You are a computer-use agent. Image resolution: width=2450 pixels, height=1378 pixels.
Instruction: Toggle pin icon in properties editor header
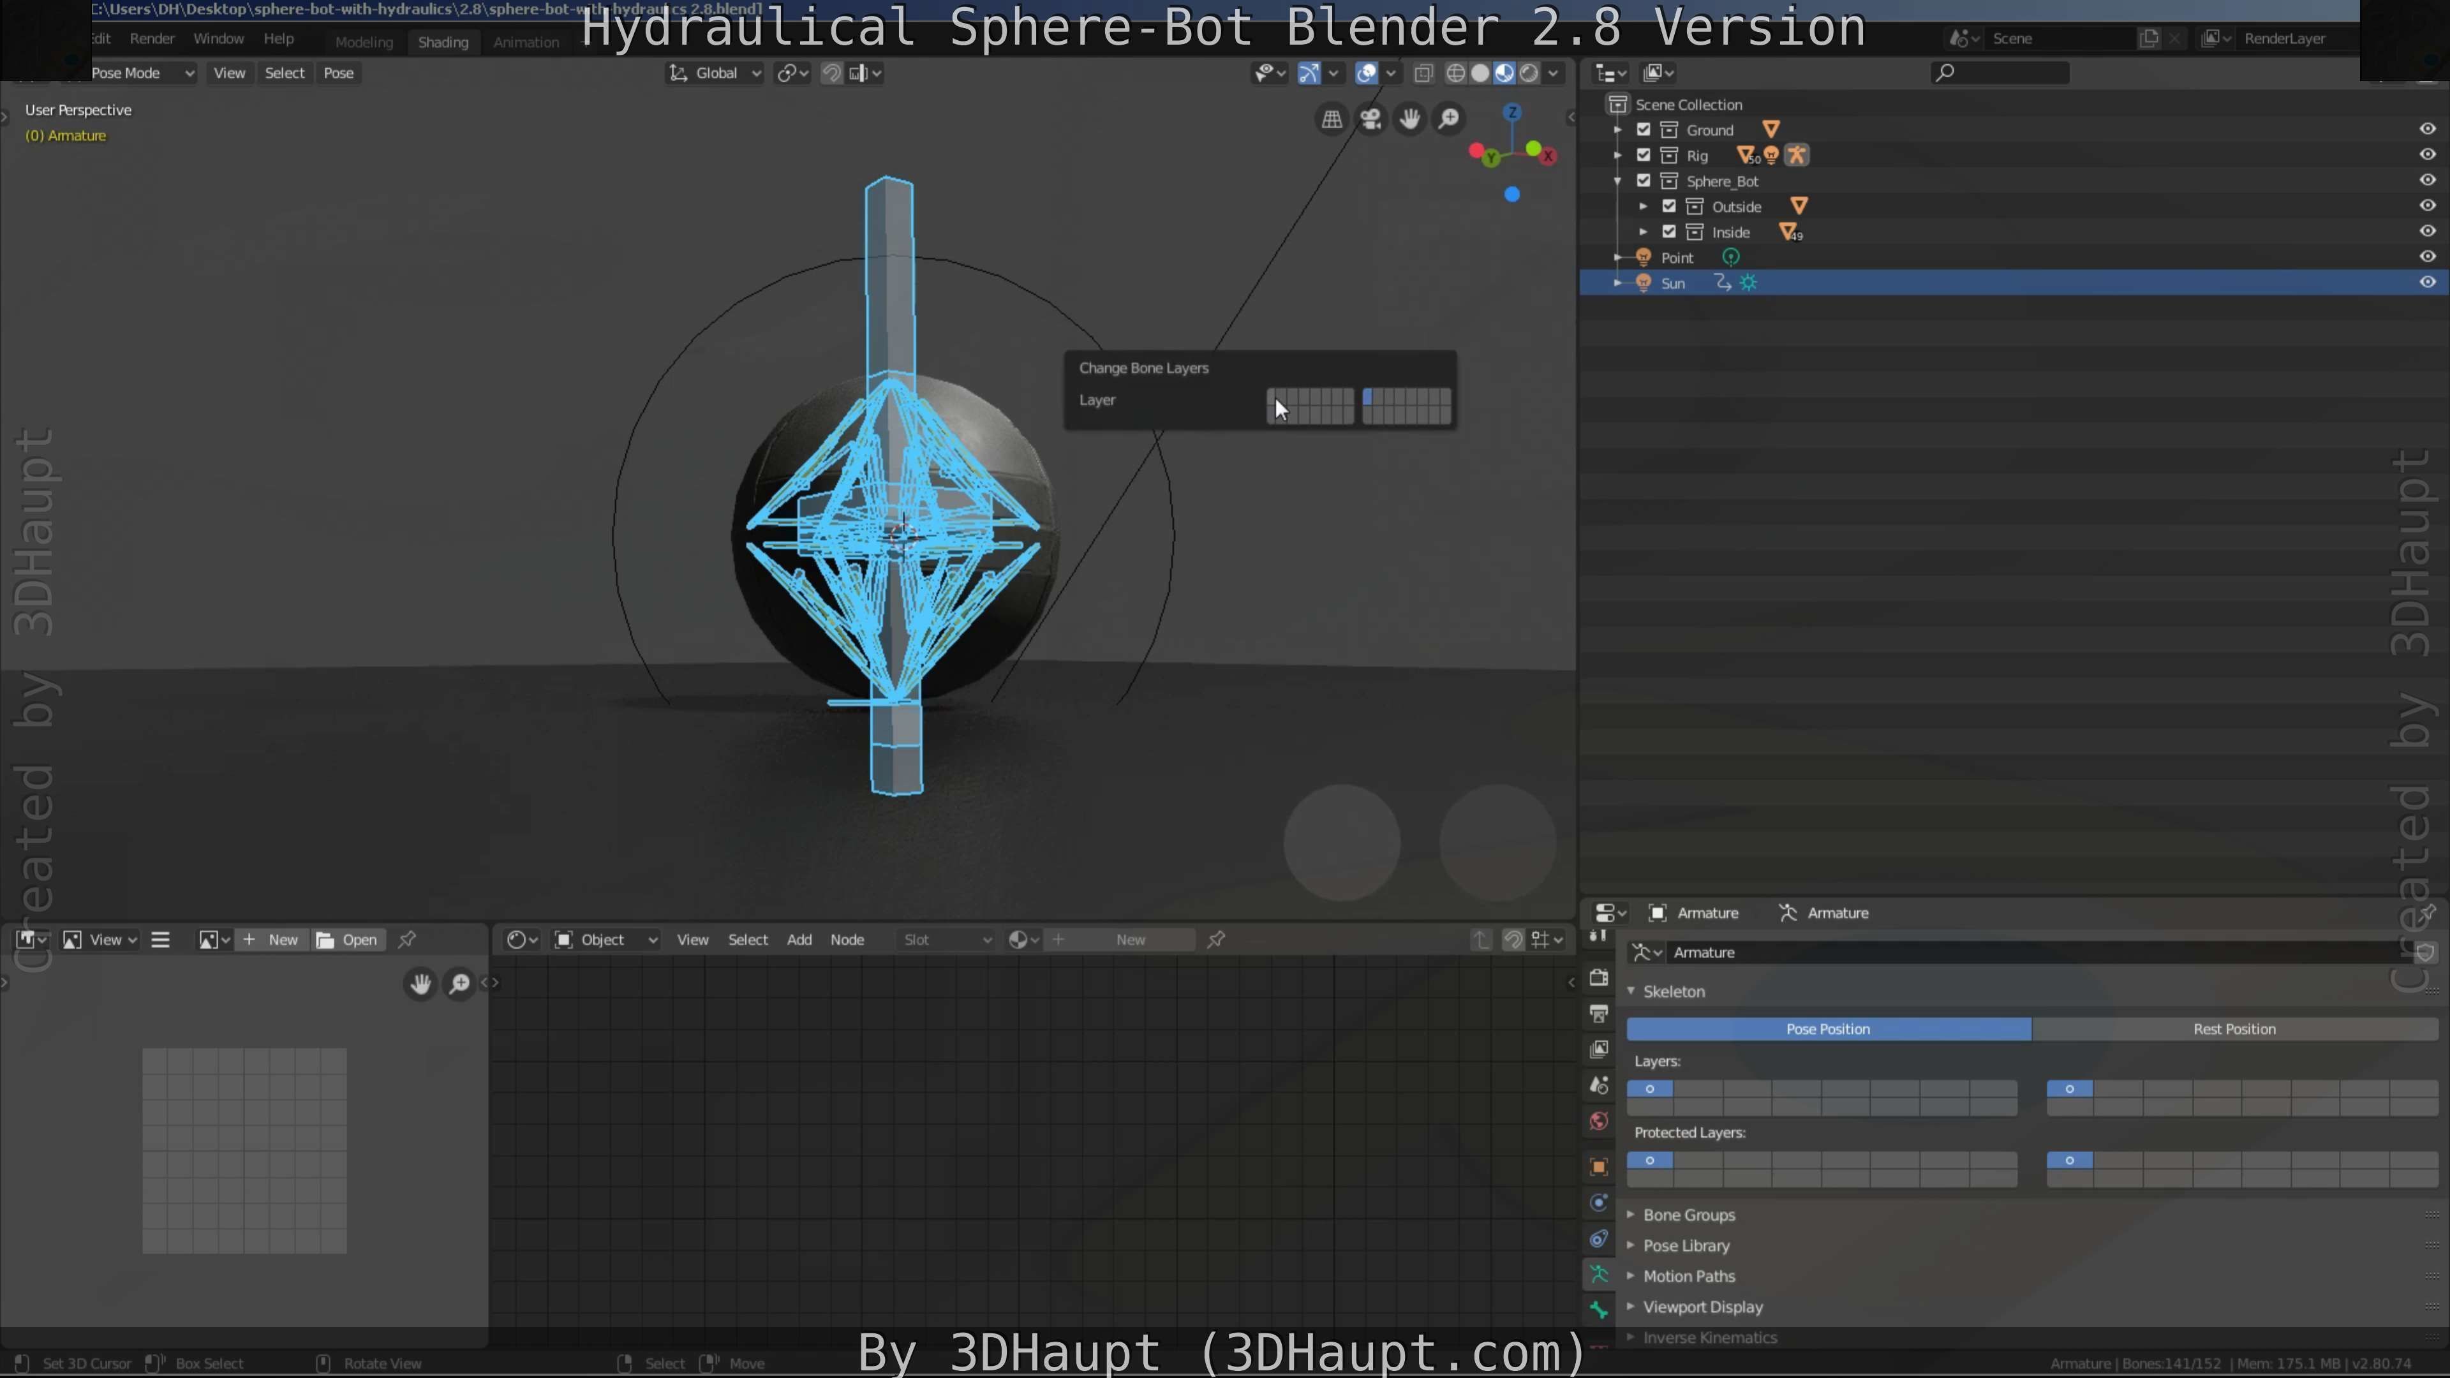2427,913
